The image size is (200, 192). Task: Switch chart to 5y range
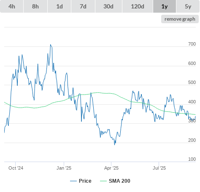(x=188, y=6)
